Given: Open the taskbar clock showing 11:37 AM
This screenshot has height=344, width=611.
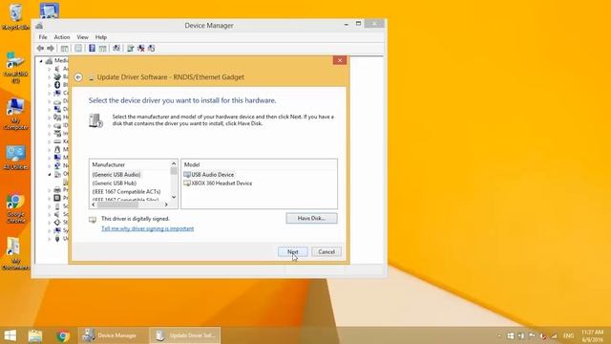Looking at the screenshot, I should point(592,335).
